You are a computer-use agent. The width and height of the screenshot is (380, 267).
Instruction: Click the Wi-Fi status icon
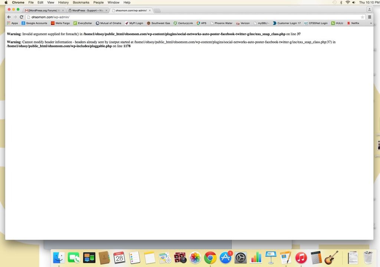[347, 3]
